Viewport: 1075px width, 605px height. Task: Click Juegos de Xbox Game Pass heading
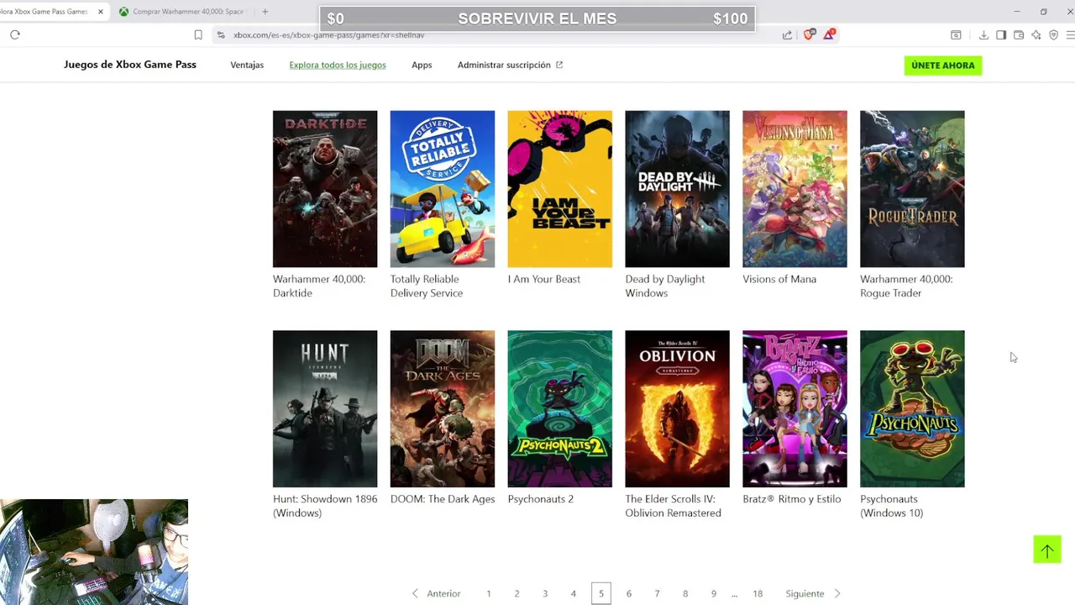pyautogui.click(x=130, y=65)
